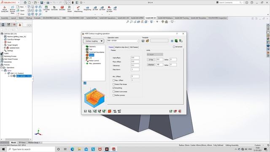Open the New document dropdown arrow in ribbon

pyautogui.click(x=26, y=7)
